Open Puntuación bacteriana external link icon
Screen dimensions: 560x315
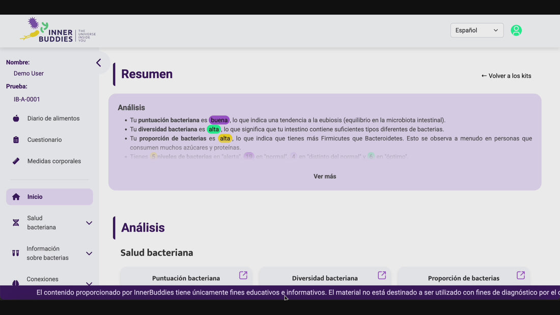[x=243, y=275]
